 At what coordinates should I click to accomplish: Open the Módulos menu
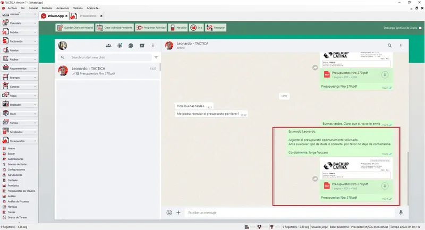tap(47, 8)
